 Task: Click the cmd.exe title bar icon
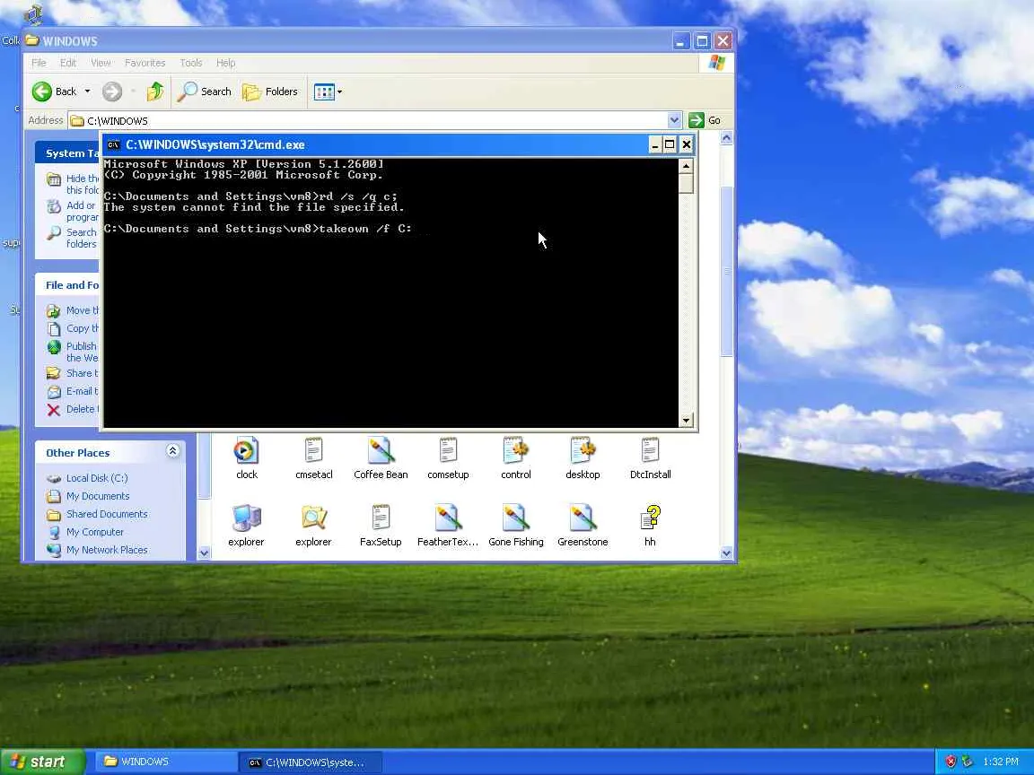(113, 145)
